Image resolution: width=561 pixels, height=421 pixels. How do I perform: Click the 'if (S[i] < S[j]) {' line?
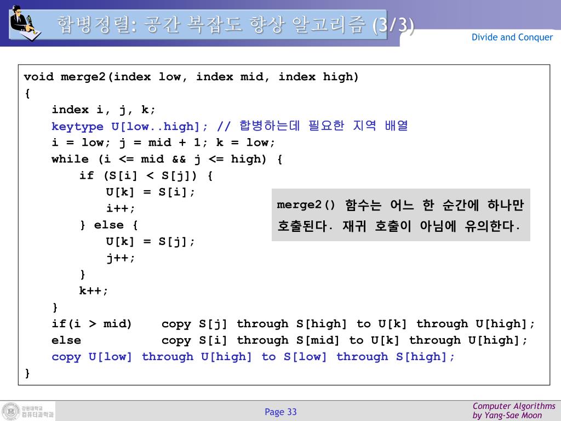click(146, 176)
